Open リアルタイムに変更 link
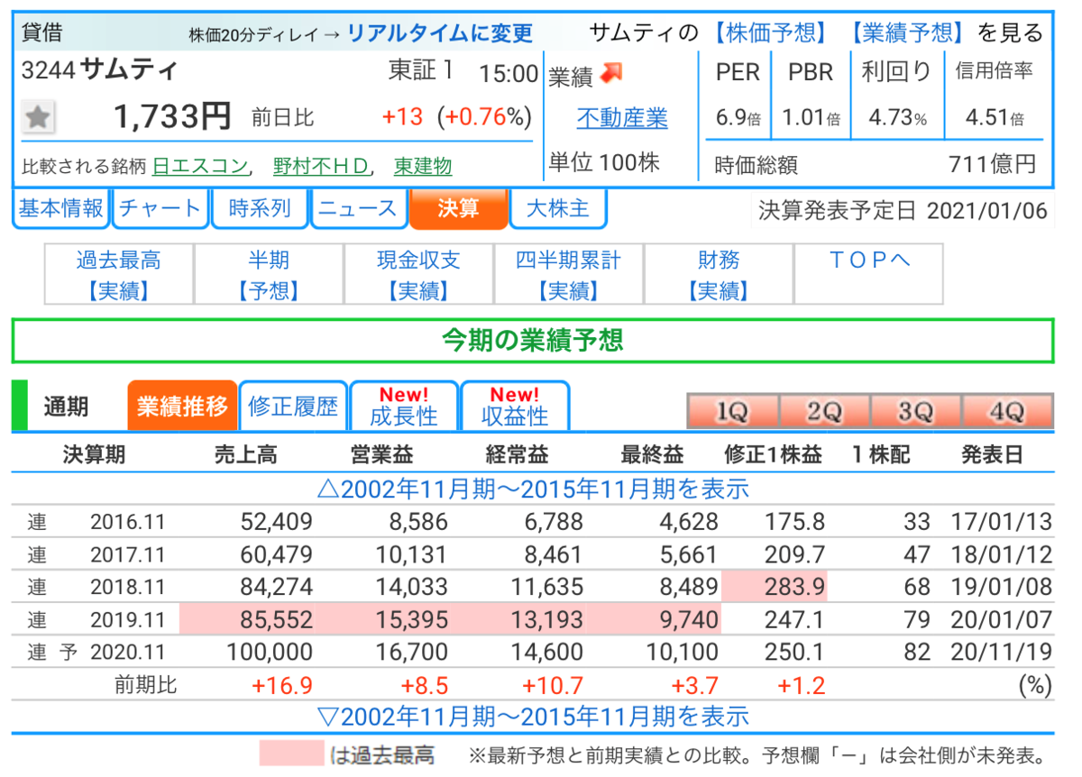The height and width of the screenshot is (777, 1082). (x=440, y=34)
